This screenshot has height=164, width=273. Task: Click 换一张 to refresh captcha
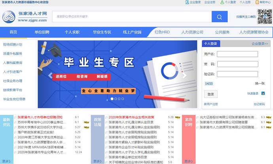pos(260,83)
